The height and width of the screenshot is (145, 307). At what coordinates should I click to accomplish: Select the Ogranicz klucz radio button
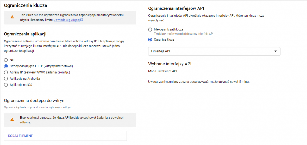tap(150, 39)
